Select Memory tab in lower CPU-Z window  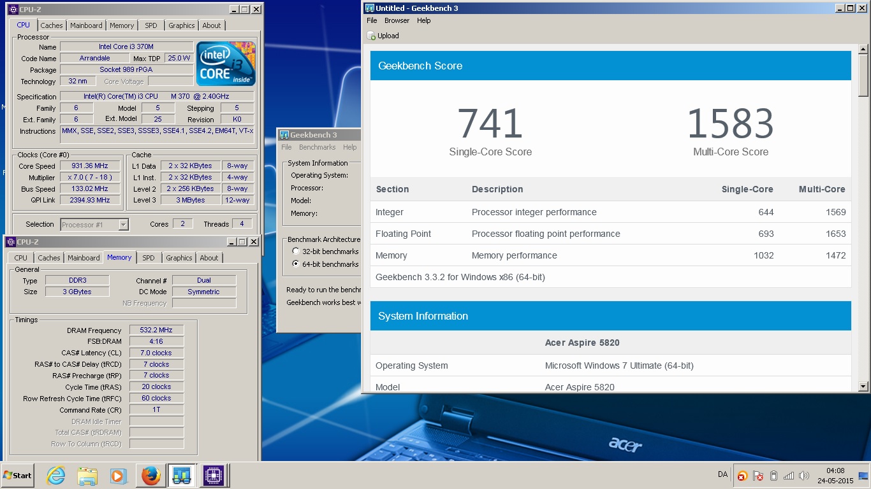[119, 257]
